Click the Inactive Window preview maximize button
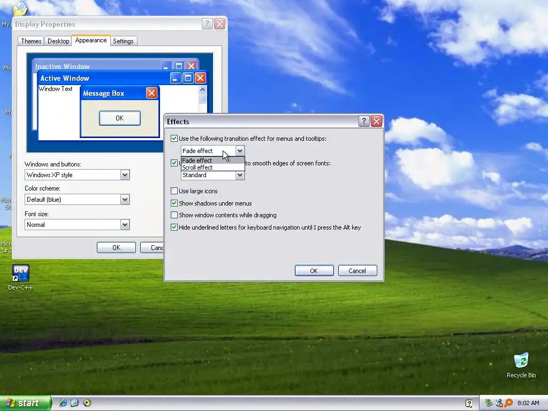This screenshot has width=548, height=411. coord(179,66)
